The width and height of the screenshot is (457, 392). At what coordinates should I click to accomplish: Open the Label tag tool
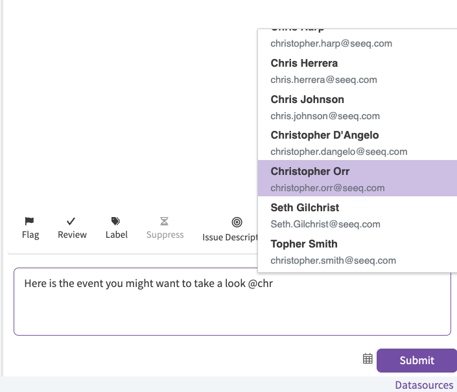coord(116,221)
